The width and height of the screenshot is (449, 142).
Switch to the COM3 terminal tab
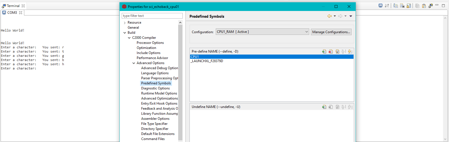point(12,13)
